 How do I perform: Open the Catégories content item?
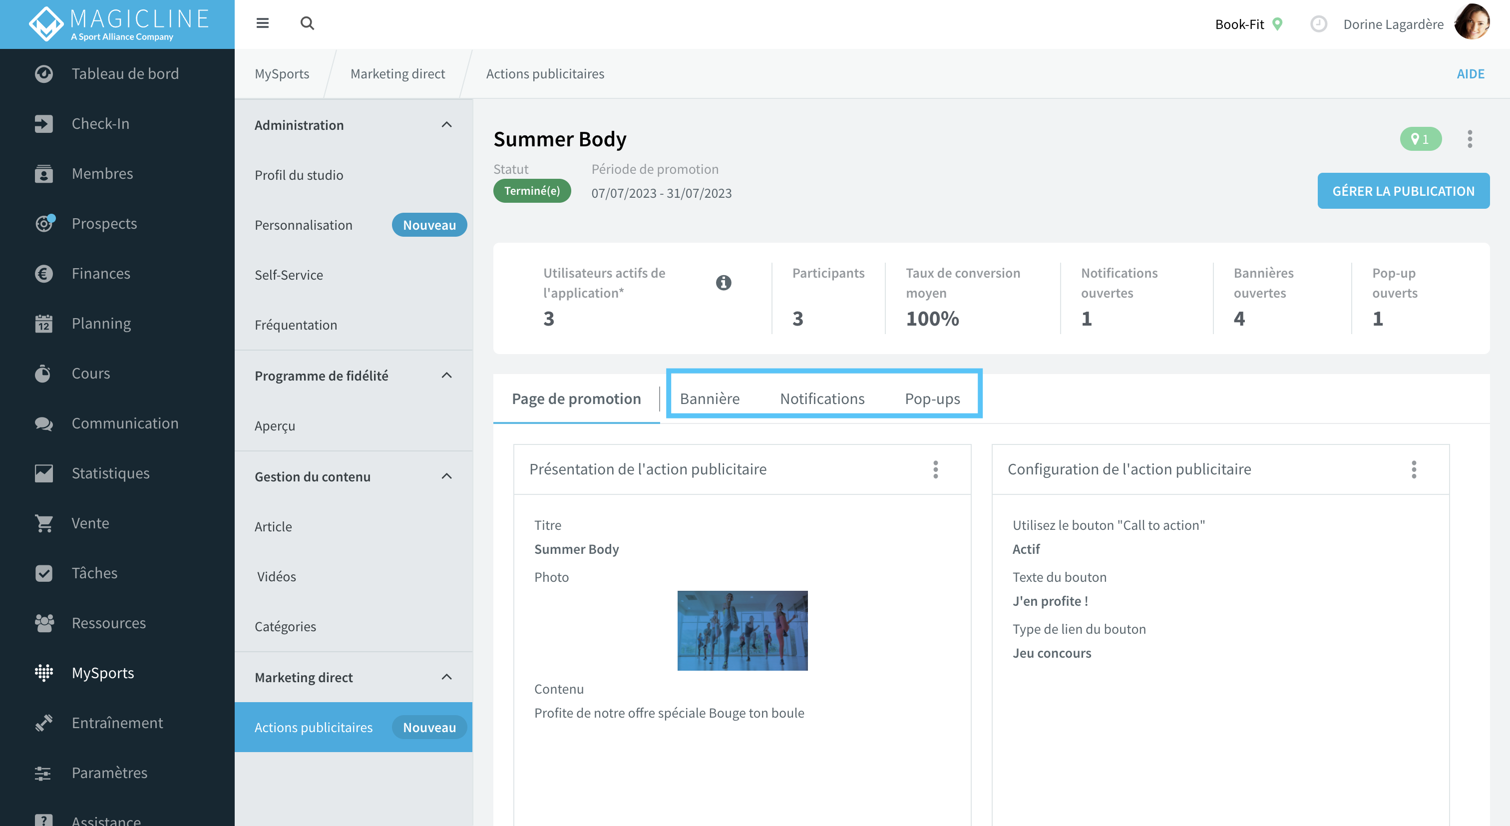[x=354, y=627]
